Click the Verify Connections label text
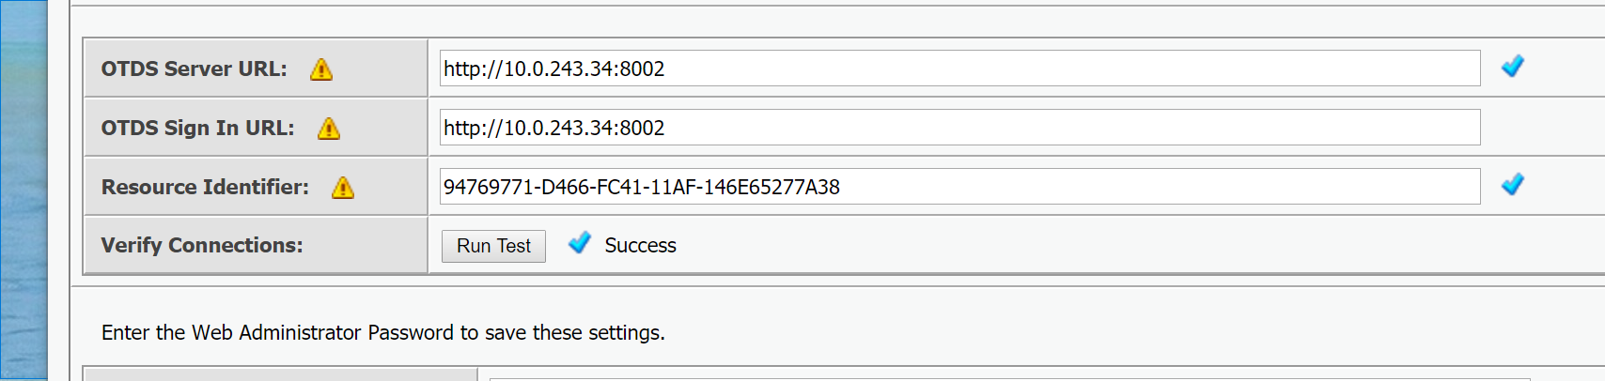 coord(202,246)
